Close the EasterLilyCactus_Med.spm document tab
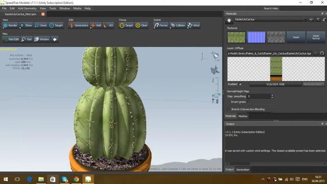The width and height of the screenshot is (327, 184). tap(43, 14)
